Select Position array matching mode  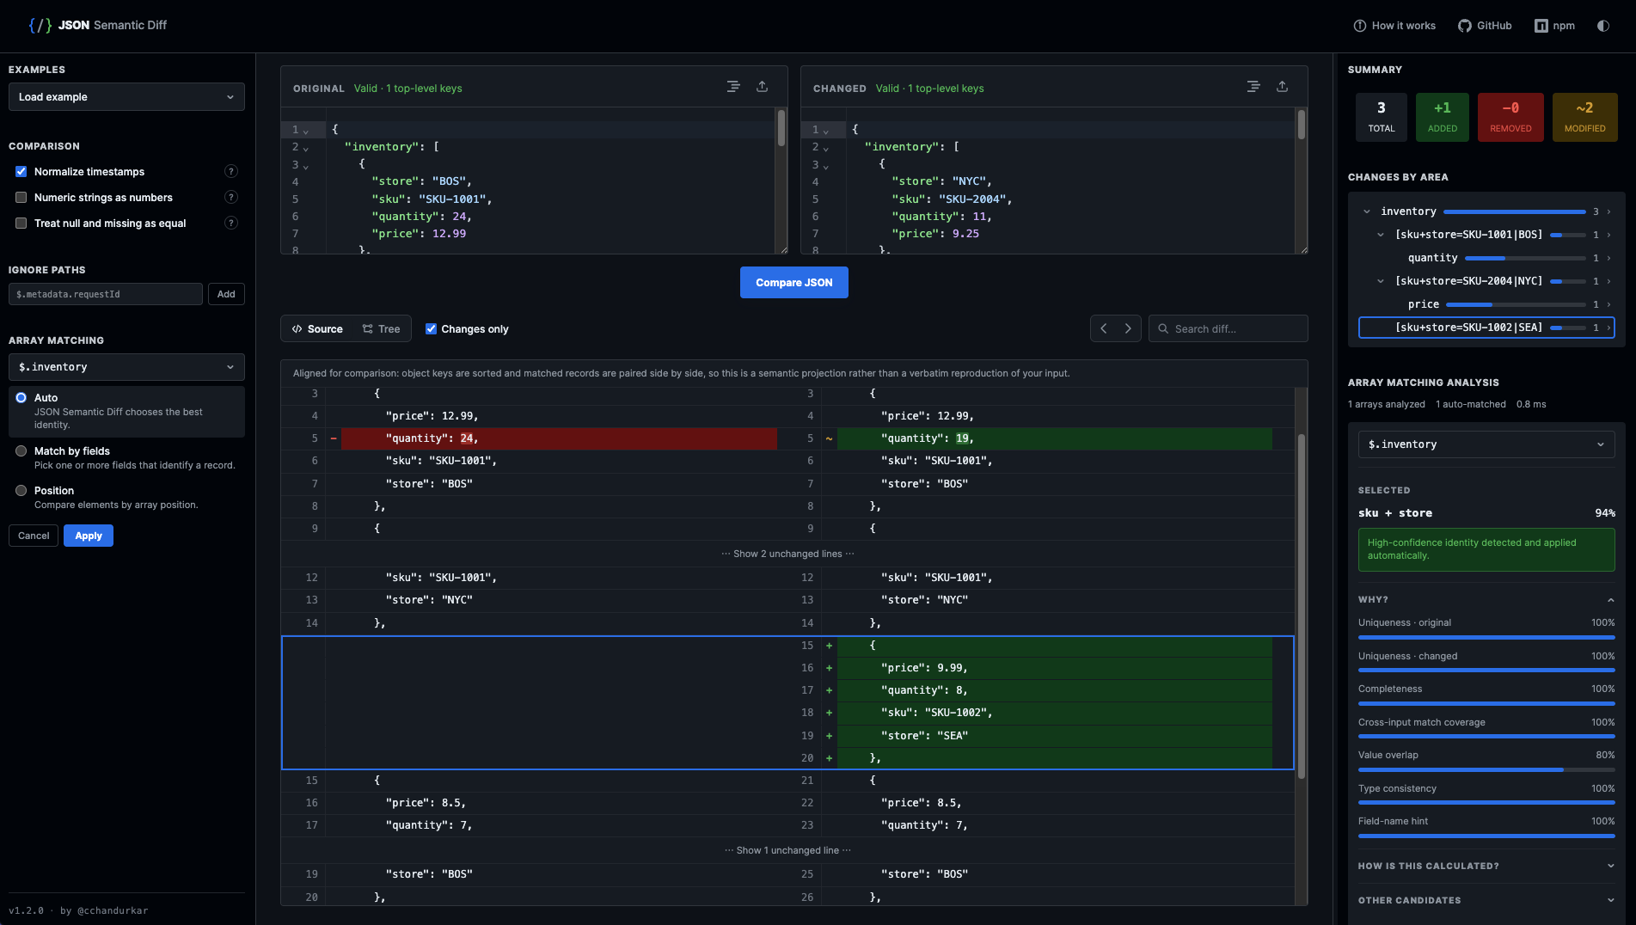(x=21, y=491)
